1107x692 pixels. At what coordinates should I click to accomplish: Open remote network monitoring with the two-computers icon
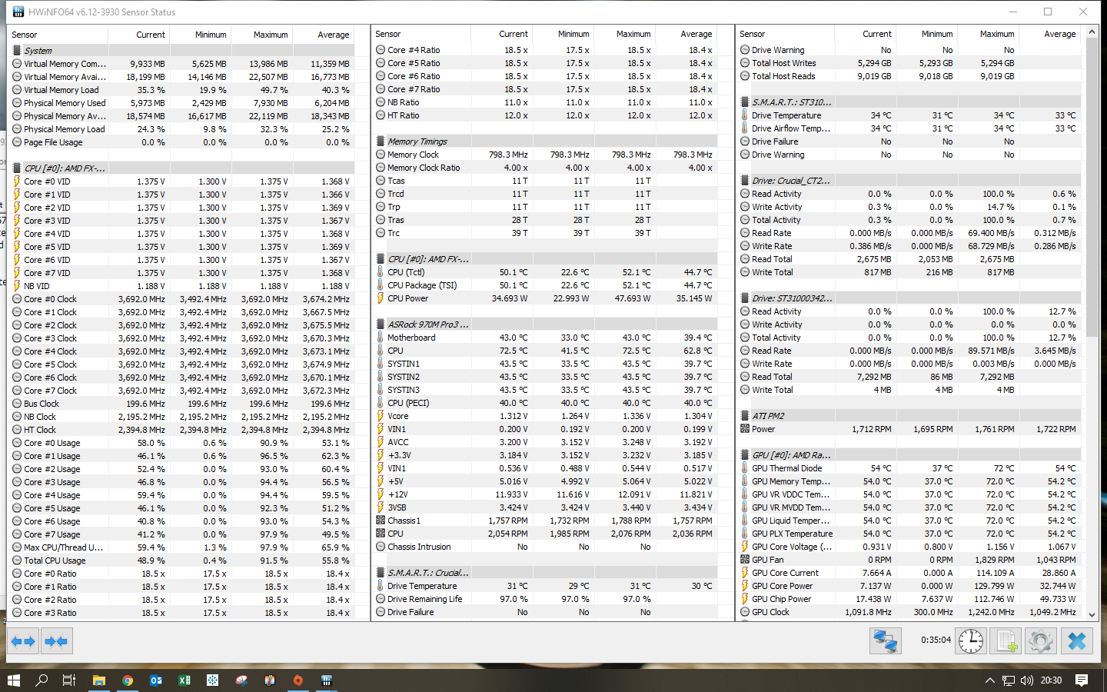coord(885,641)
